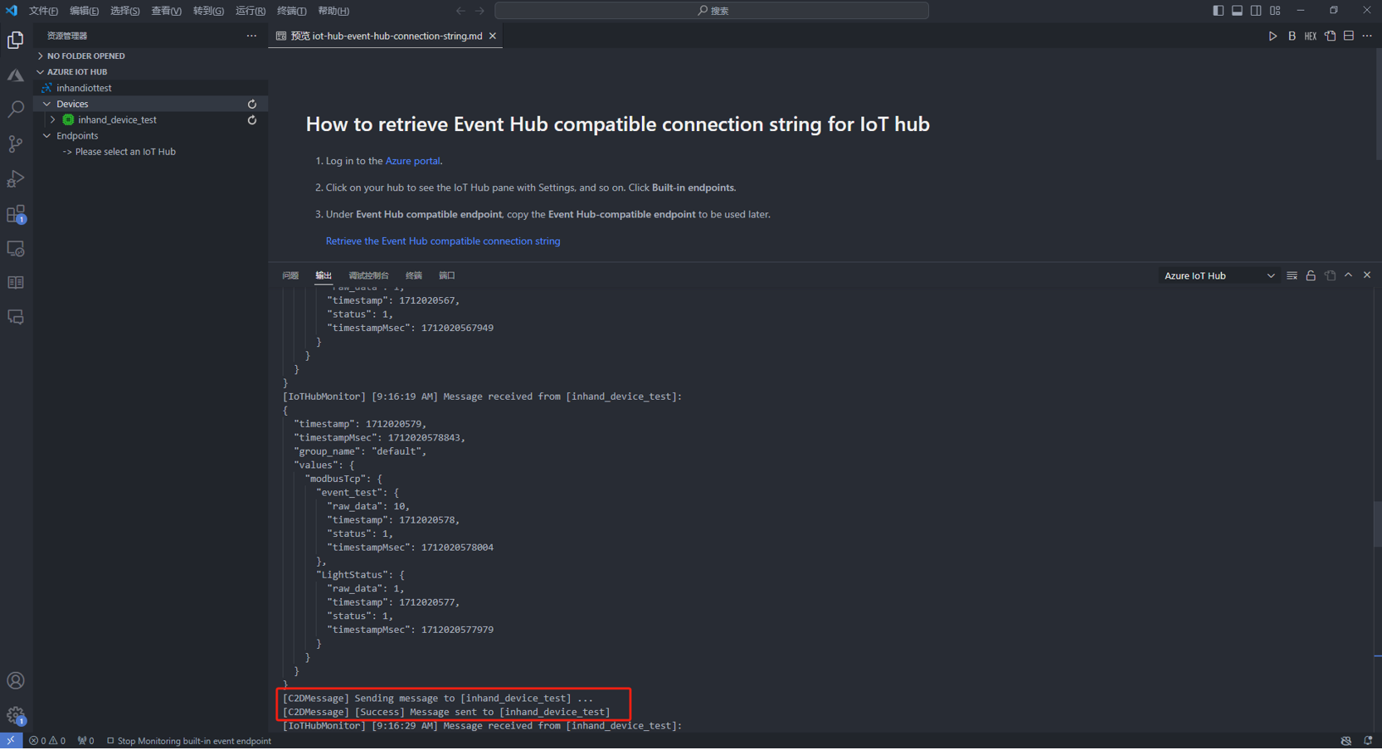
Task: Open the Extensions view
Action: [15, 214]
